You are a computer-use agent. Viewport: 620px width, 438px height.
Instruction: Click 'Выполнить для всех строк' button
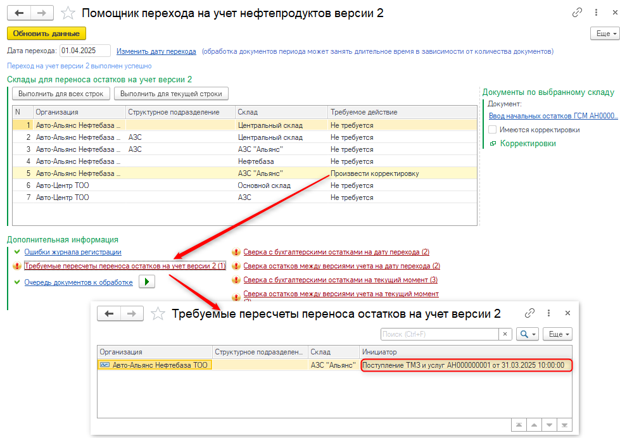[x=61, y=94]
